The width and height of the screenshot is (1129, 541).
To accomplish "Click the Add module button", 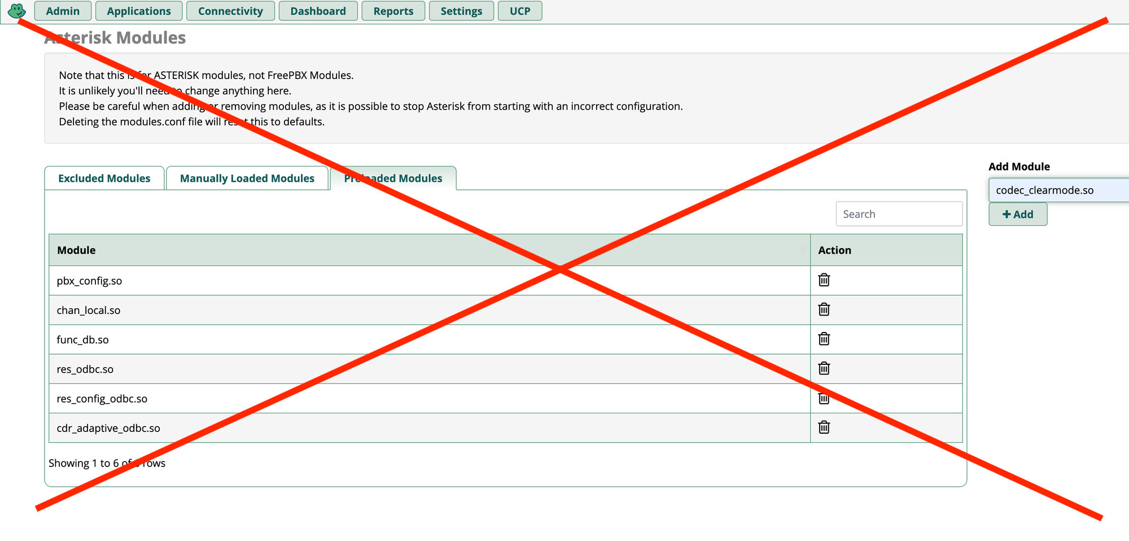I will pos(1018,215).
